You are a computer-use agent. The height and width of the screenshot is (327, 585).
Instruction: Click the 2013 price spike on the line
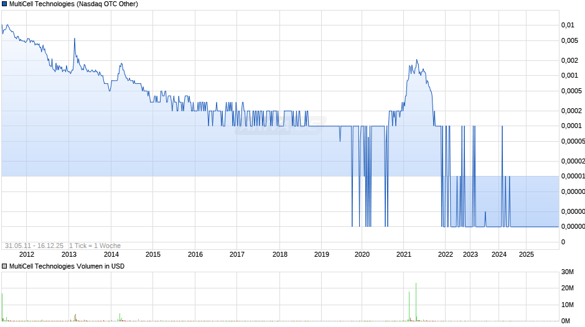pyautogui.click(x=75, y=39)
